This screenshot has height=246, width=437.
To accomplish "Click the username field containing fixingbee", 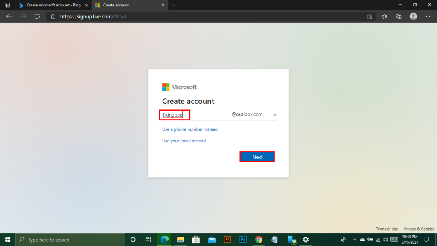I will [x=194, y=115].
